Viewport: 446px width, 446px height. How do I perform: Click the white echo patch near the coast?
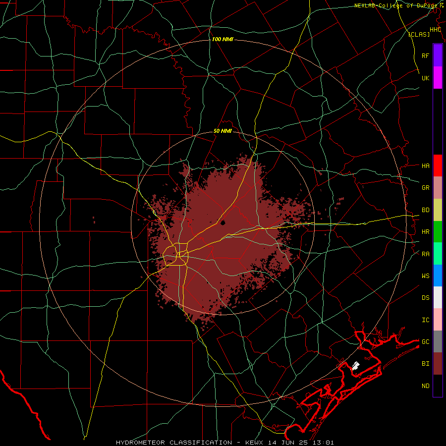pyautogui.click(x=356, y=366)
